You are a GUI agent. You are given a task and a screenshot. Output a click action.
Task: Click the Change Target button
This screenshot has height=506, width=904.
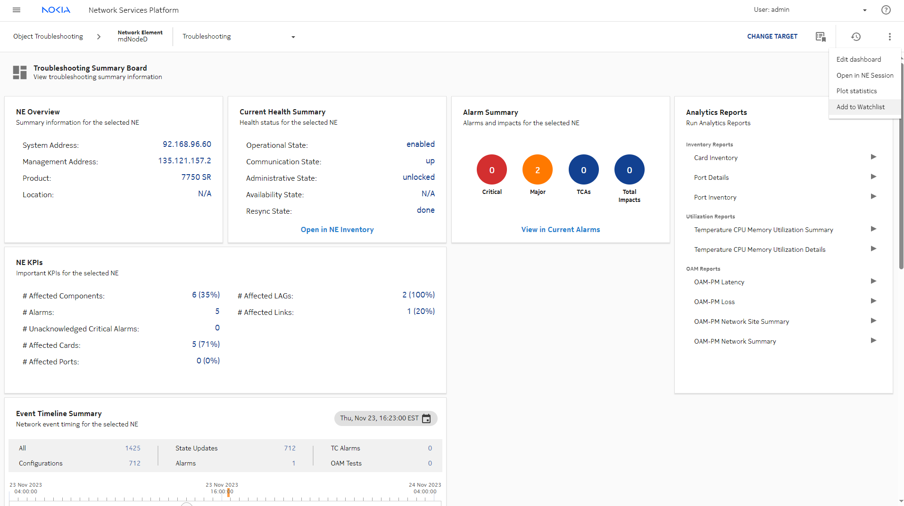point(772,36)
